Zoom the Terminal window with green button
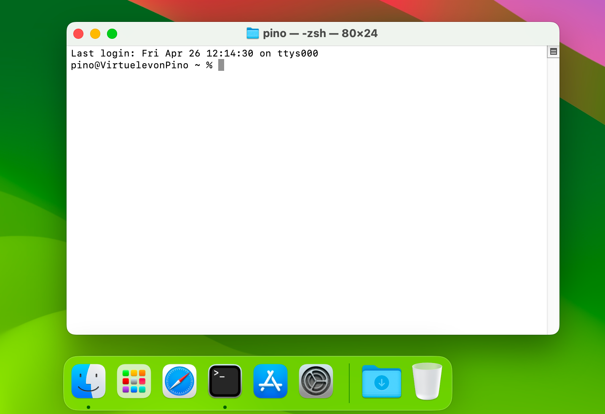 click(x=112, y=34)
